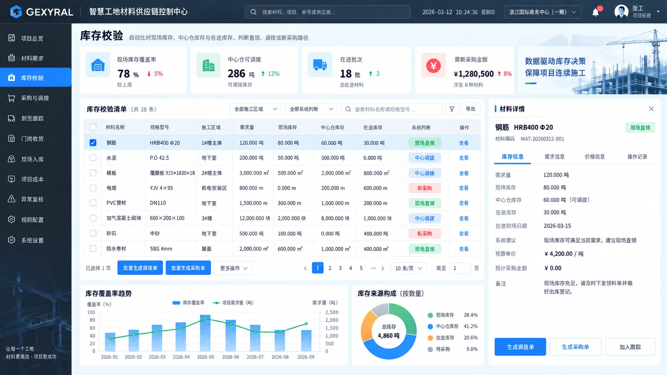Switch to the 需求信息 tab
The height and width of the screenshot is (375, 667).
555,157
